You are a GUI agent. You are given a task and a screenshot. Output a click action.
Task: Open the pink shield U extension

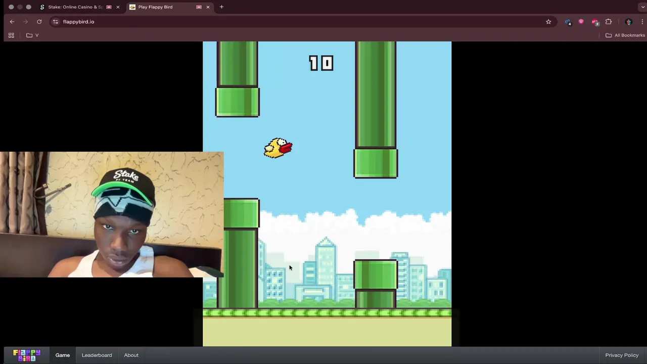pyautogui.click(x=581, y=22)
